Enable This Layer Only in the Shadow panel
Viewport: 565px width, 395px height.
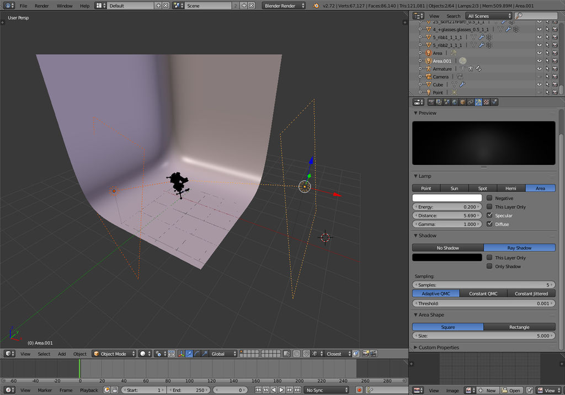tap(489, 257)
